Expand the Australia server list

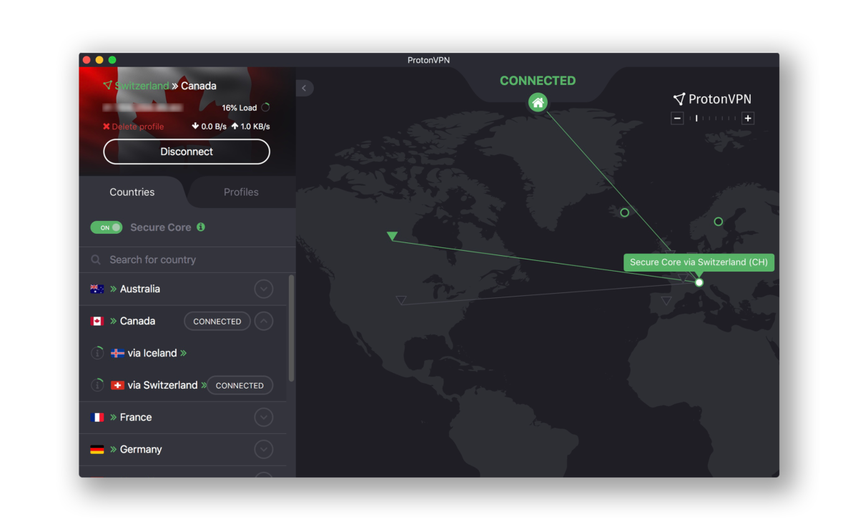(264, 289)
